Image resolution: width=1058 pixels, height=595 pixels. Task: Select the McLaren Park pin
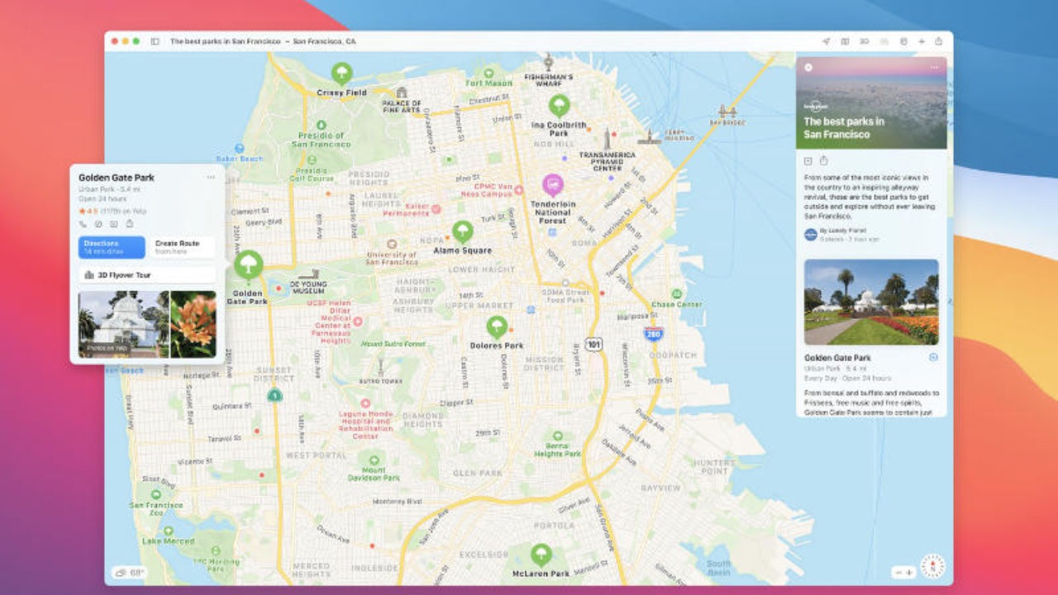pyautogui.click(x=541, y=554)
